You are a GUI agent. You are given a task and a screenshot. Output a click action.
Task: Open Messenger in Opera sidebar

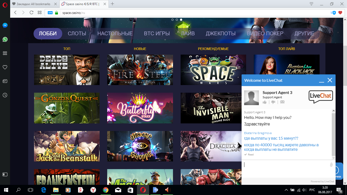tap(5, 25)
